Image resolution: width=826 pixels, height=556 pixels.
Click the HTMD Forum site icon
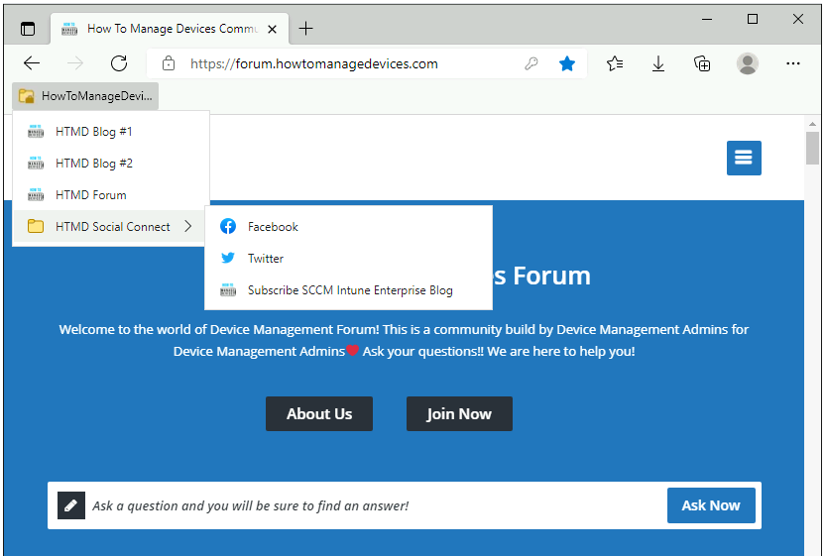[36, 194]
